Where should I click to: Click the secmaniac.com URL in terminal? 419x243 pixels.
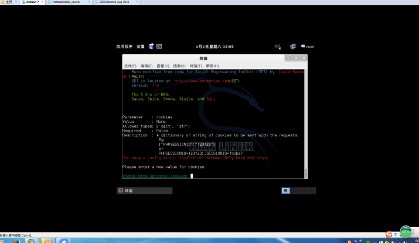(202, 81)
